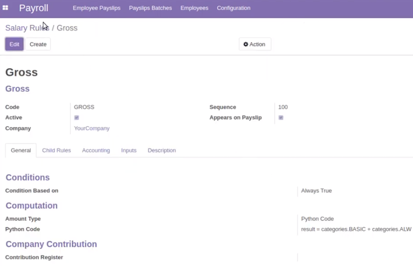This screenshot has width=413, height=266.
Task: Toggle the Appears on Payslip checkbox
Action: point(281,117)
